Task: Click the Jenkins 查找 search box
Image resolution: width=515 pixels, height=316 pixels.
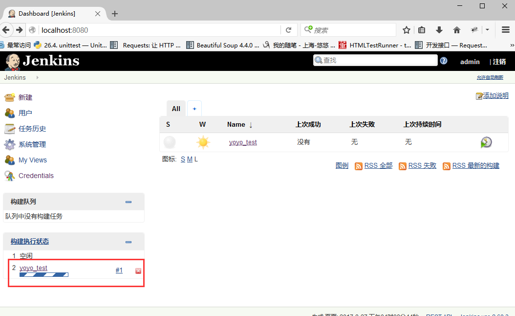Action: click(375, 61)
